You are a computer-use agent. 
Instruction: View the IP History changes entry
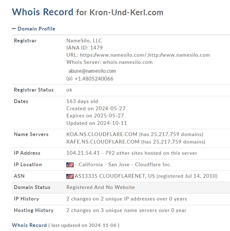click(x=127, y=199)
